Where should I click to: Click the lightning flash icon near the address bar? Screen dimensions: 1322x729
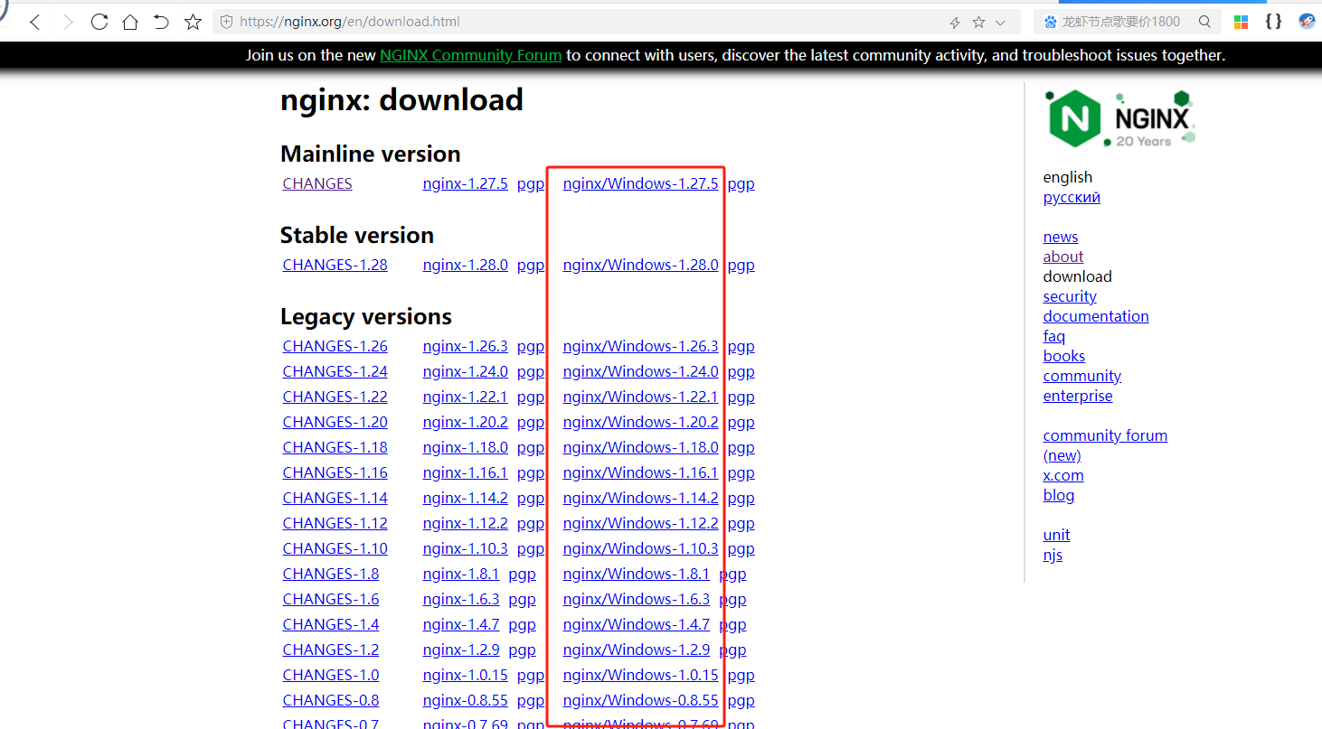pos(954,21)
